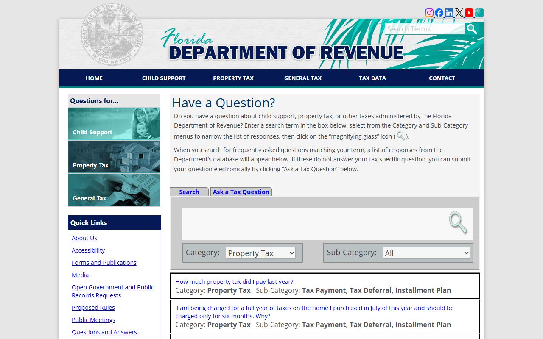Open the Category dropdown set to Property Tax

(x=260, y=253)
